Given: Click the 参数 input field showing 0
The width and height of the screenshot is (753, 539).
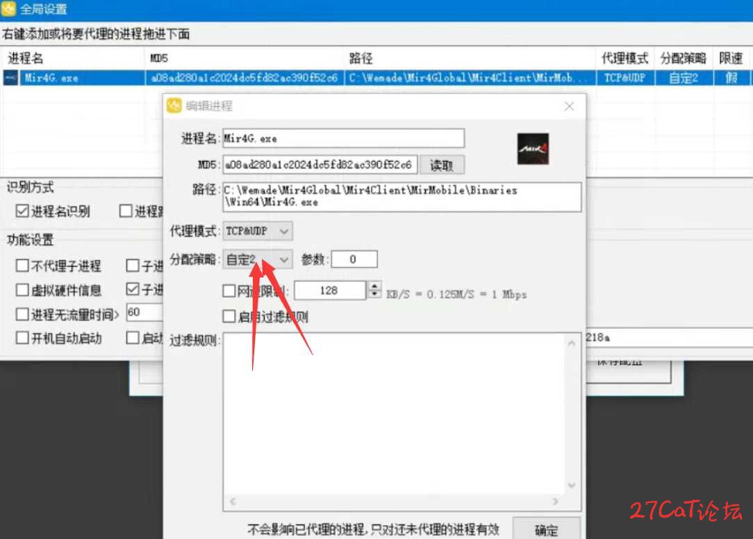Looking at the screenshot, I should pyautogui.click(x=354, y=259).
